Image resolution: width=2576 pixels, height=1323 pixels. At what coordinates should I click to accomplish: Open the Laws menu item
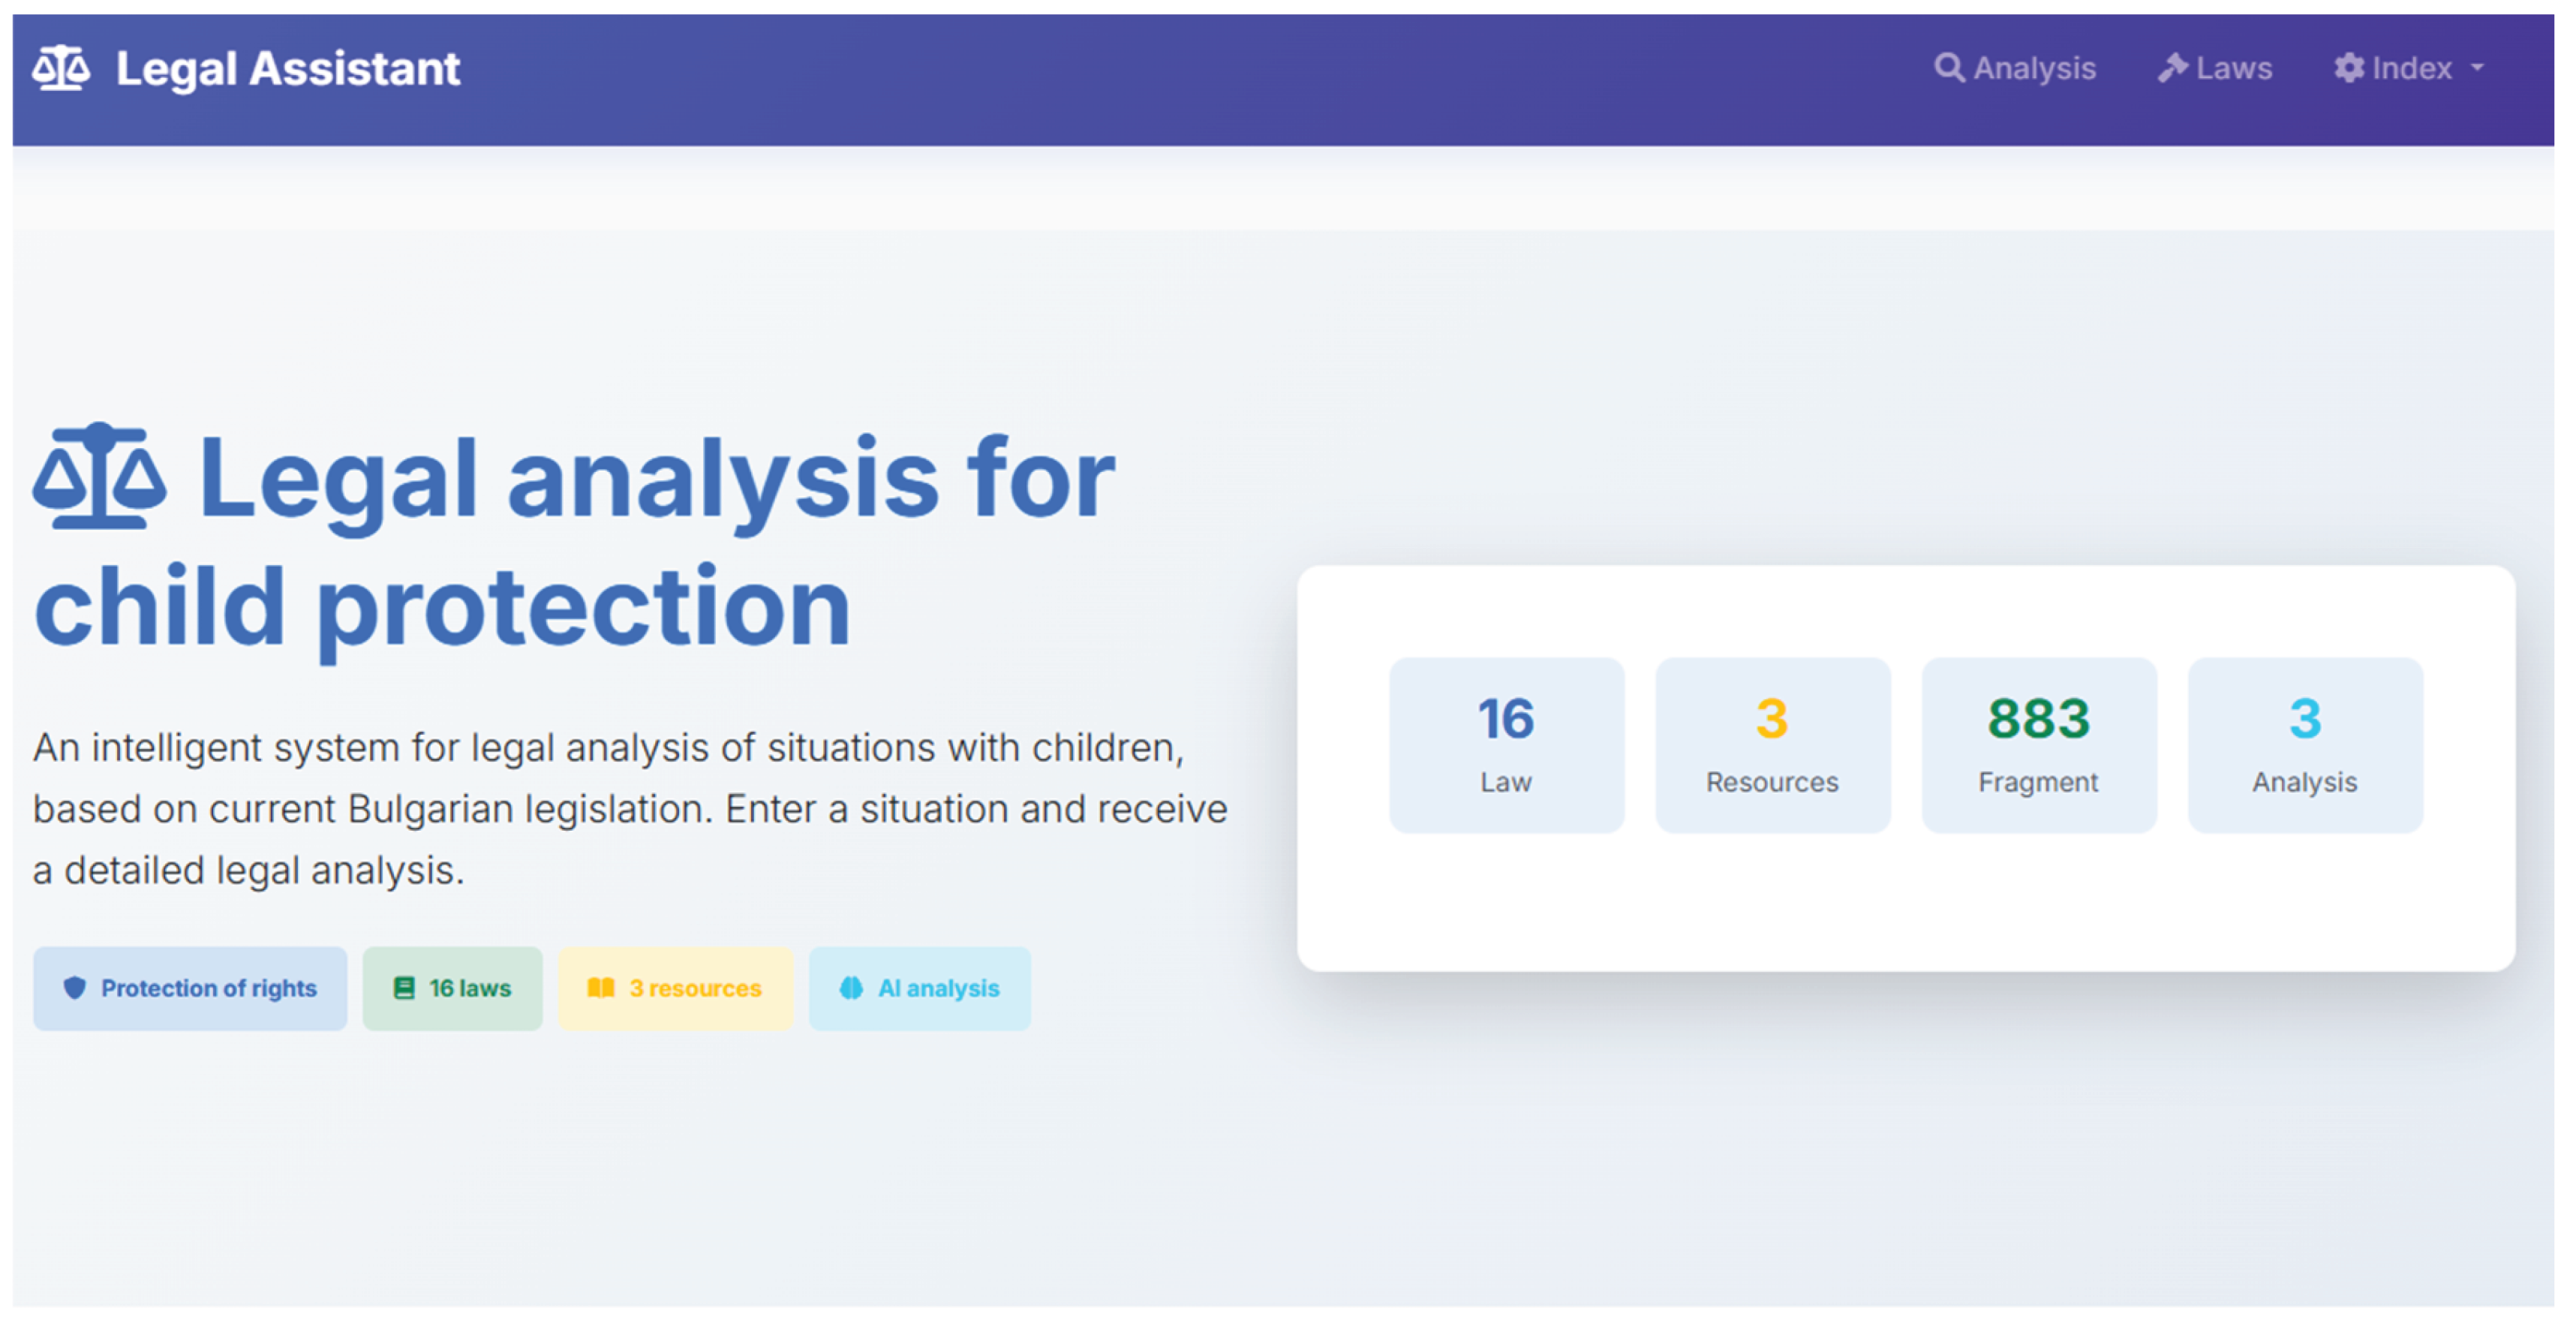coord(2215,68)
